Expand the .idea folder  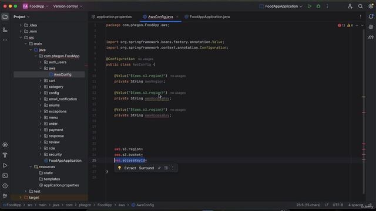click(x=21, y=25)
